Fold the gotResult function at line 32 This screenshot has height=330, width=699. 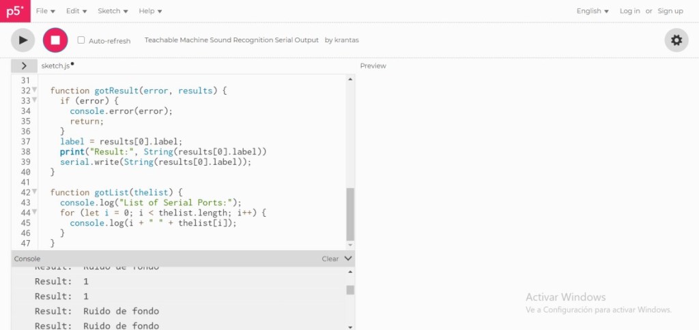[x=35, y=91]
